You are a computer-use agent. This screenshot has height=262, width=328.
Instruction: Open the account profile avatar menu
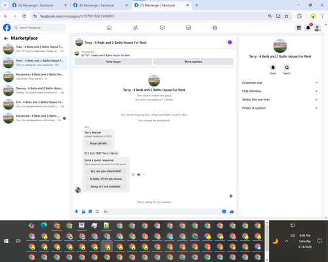coord(317,28)
